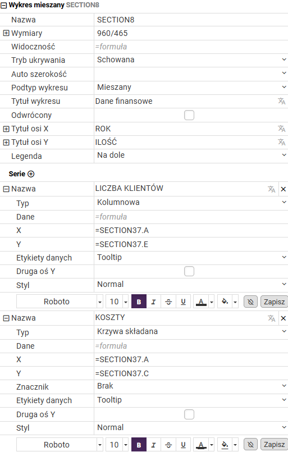Enable Druga oś Y for KOSZTY series
This screenshot has height=452, width=288.
pyautogui.click(x=189, y=414)
